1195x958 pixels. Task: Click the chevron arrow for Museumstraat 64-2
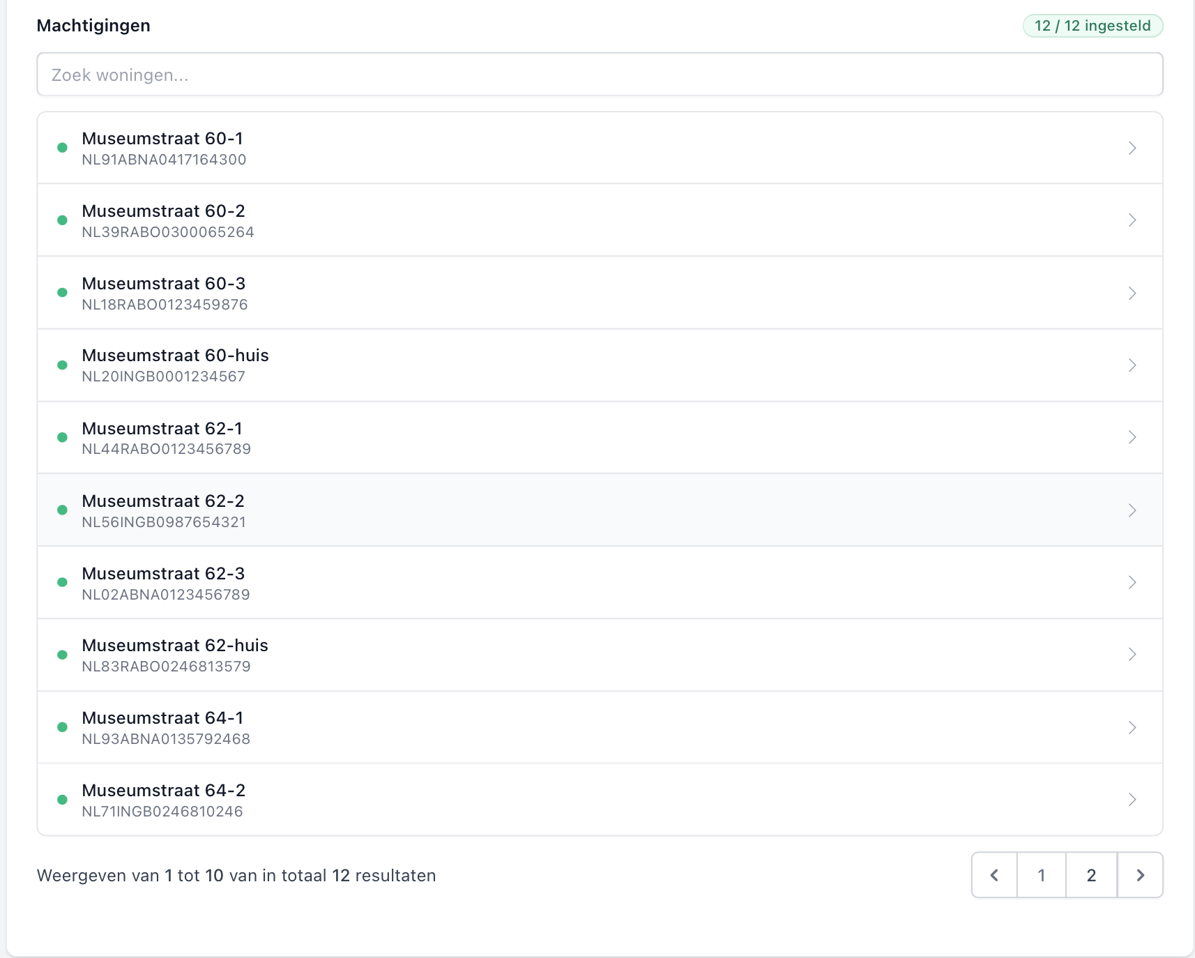point(1132,799)
